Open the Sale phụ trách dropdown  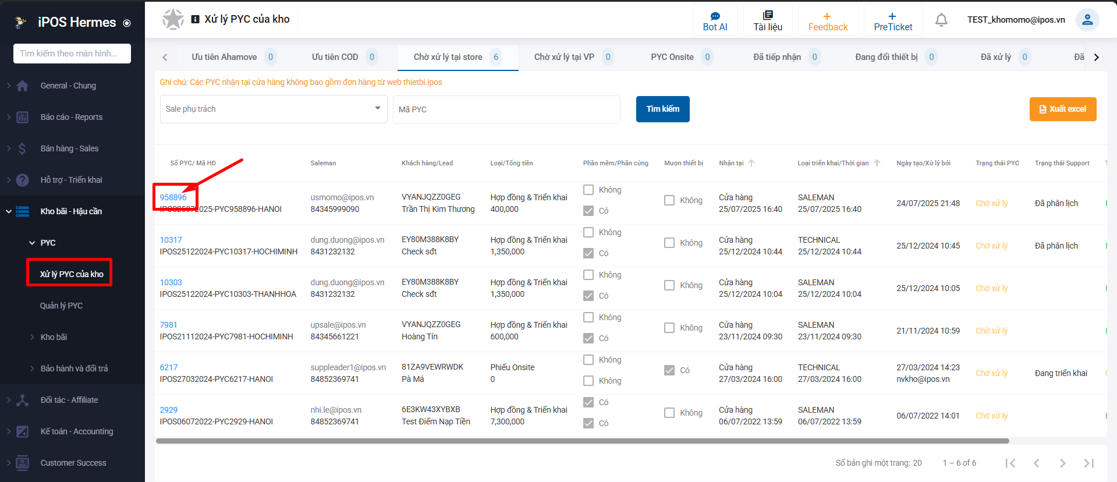273,109
